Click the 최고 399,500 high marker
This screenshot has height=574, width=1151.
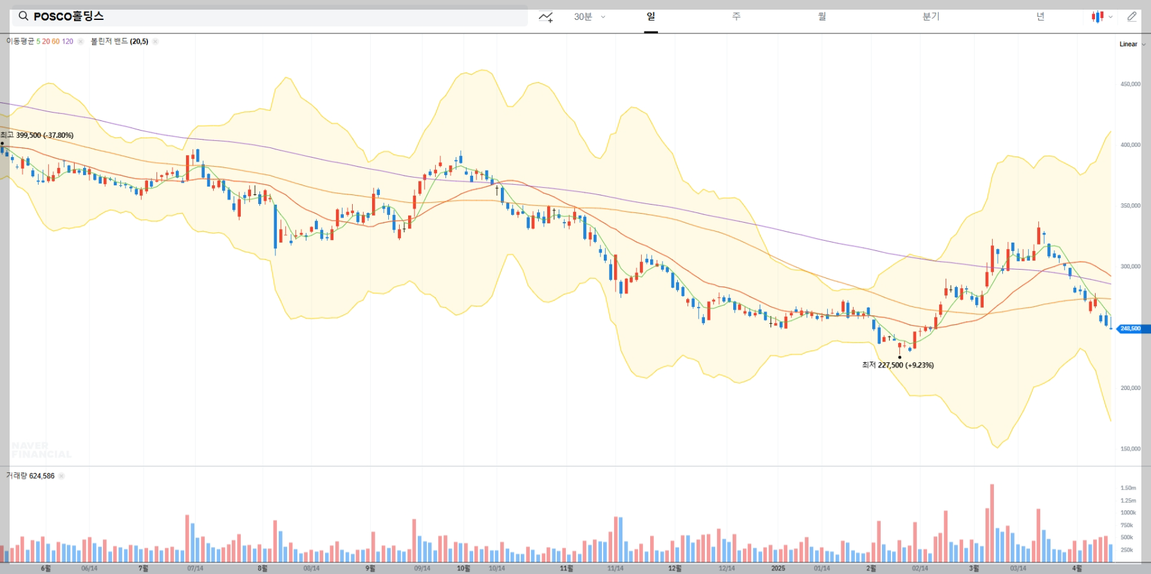[x=37, y=135]
